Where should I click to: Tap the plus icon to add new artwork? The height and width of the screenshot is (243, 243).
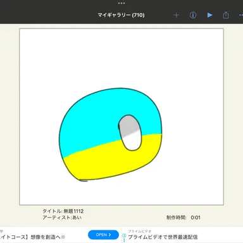(177, 15)
